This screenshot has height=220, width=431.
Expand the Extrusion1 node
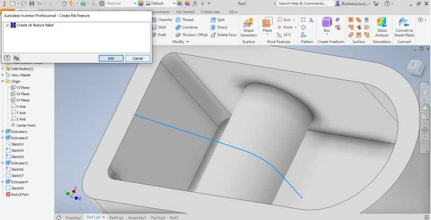point(3,132)
